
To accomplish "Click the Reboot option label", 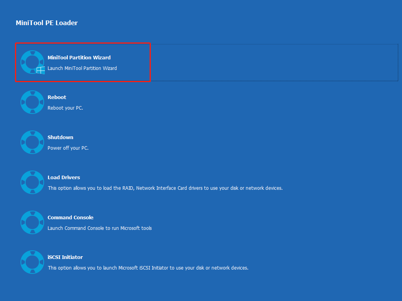I will [x=57, y=97].
